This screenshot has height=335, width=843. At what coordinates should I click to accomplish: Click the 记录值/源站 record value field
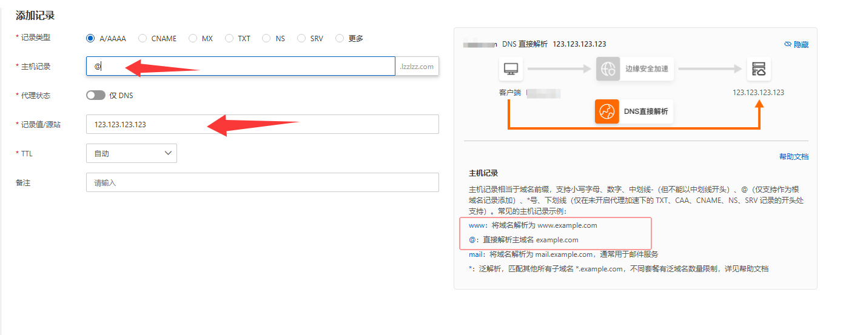(x=262, y=124)
